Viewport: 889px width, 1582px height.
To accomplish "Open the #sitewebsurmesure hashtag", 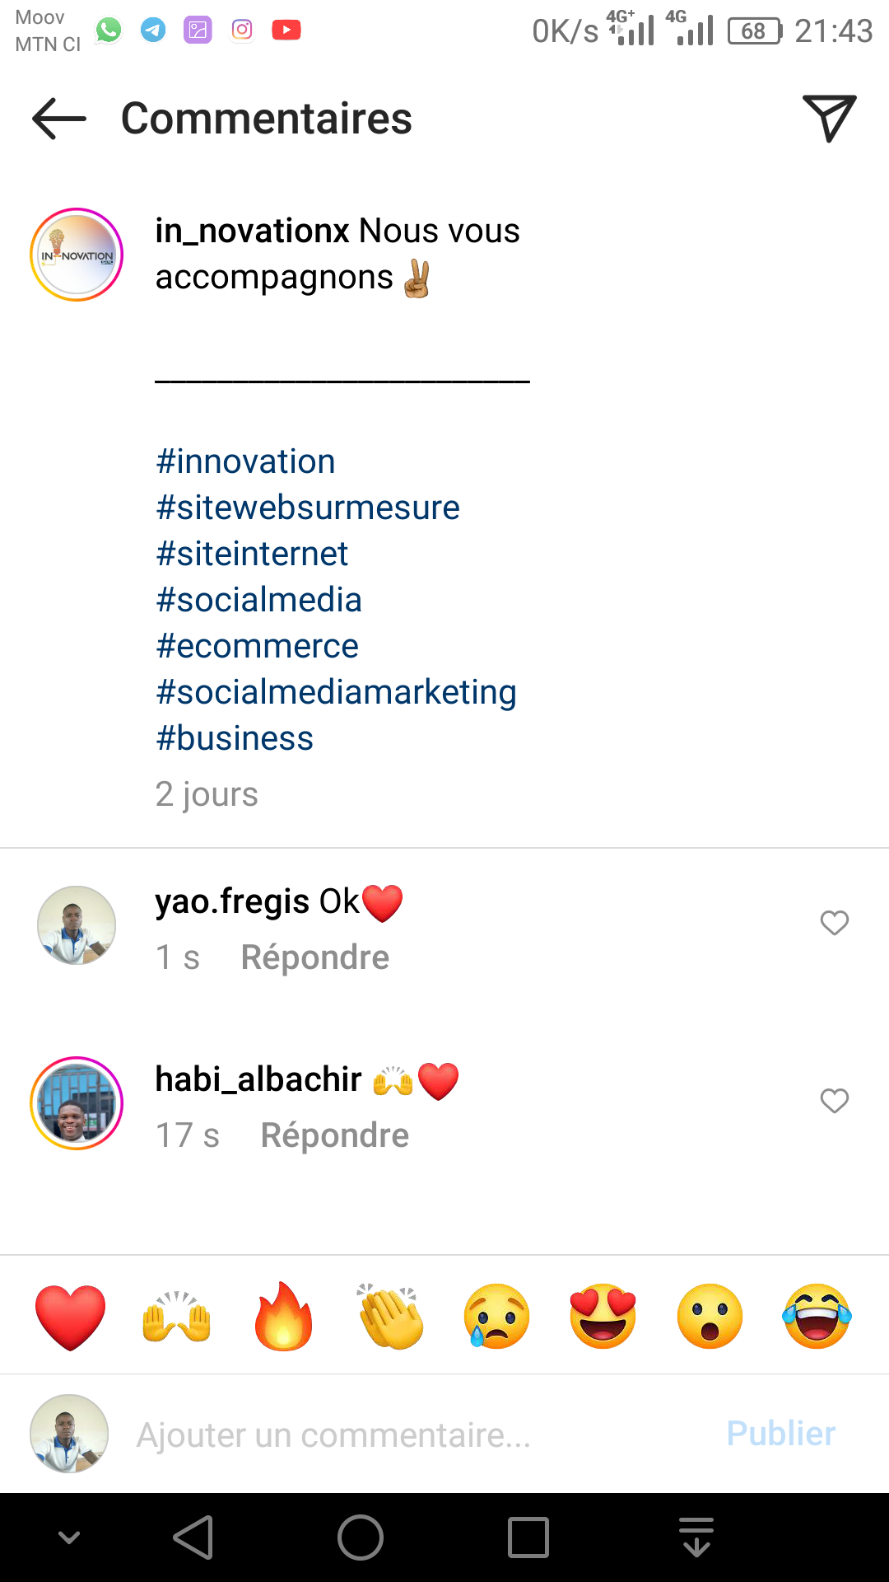I will point(307,508).
